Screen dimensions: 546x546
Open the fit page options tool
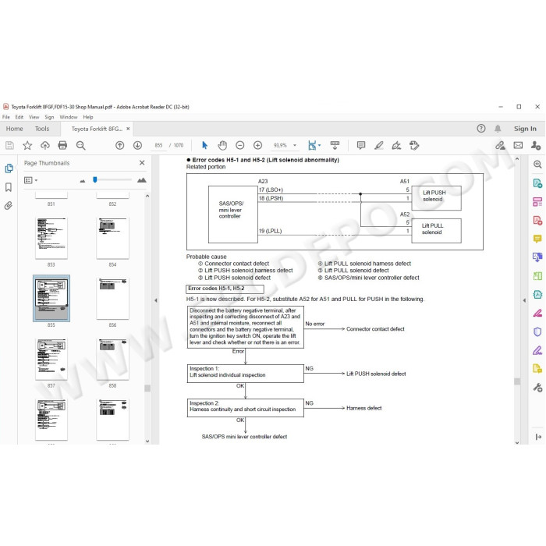pyautogui.click(x=314, y=145)
